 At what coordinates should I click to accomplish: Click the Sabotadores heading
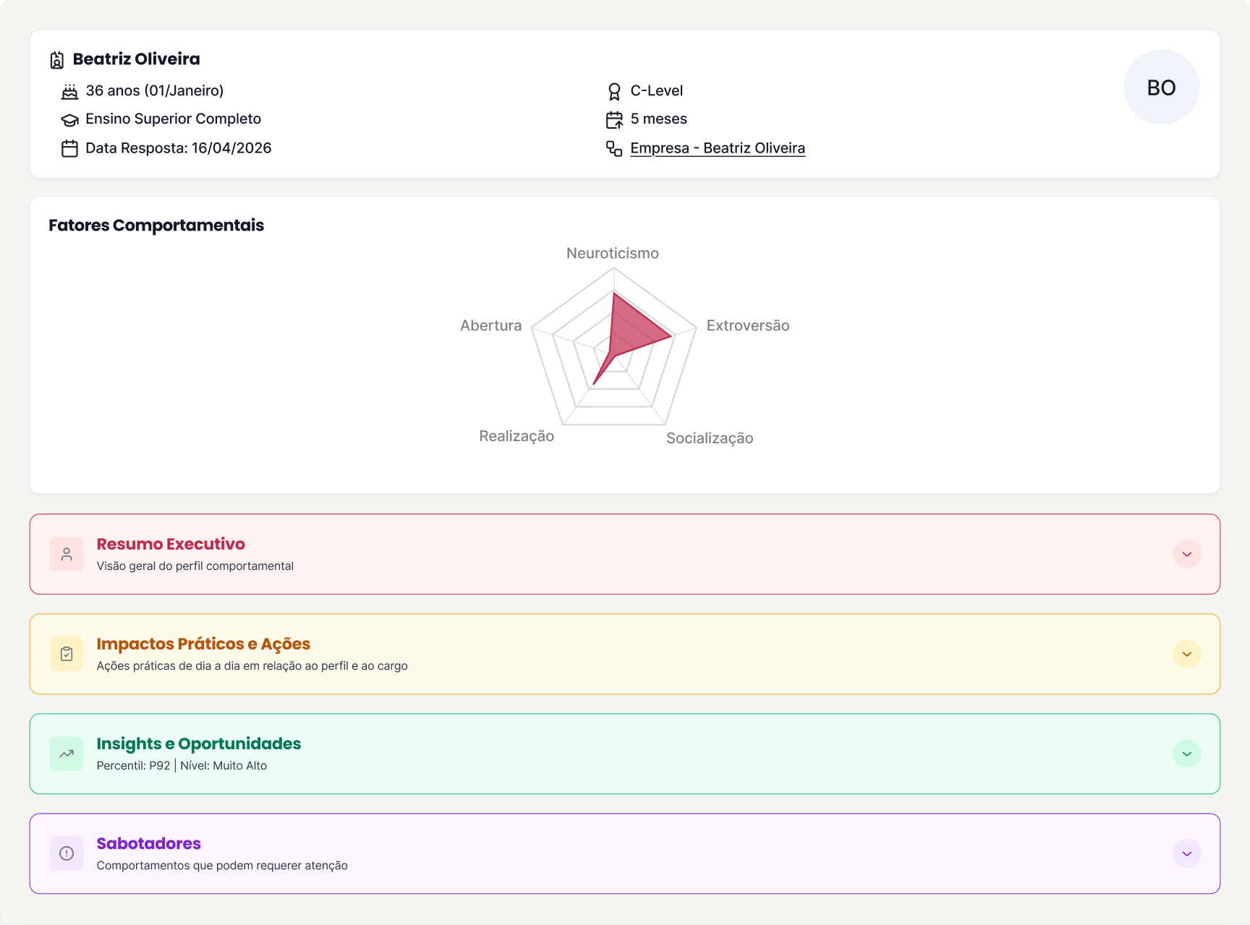[x=149, y=843]
